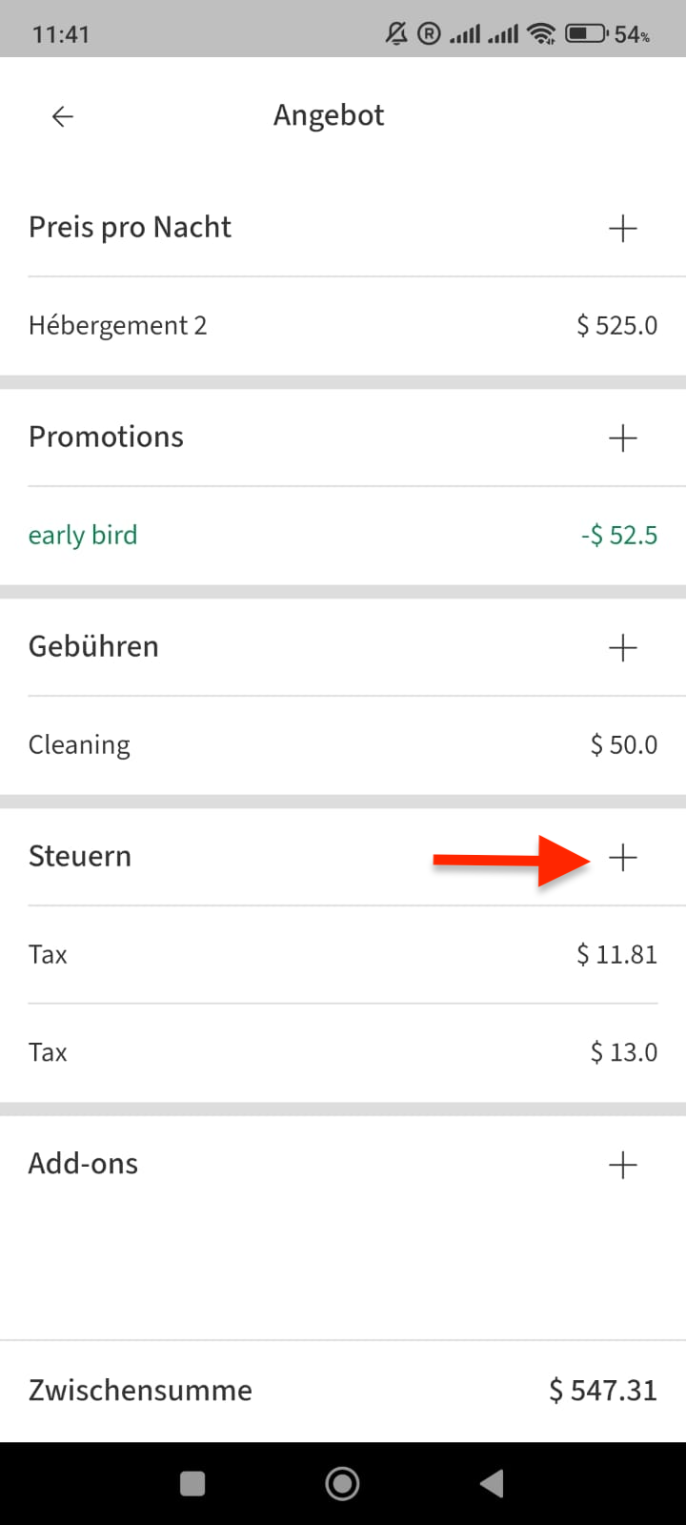Open the early bird promotion row
The height and width of the screenshot is (1525, 686).
click(x=343, y=536)
